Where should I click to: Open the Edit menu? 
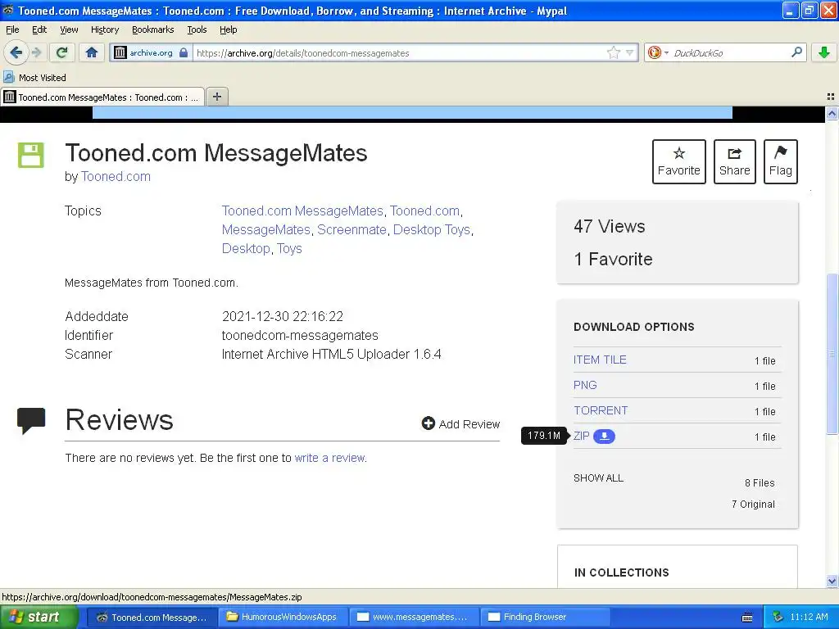(x=39, y=29)
